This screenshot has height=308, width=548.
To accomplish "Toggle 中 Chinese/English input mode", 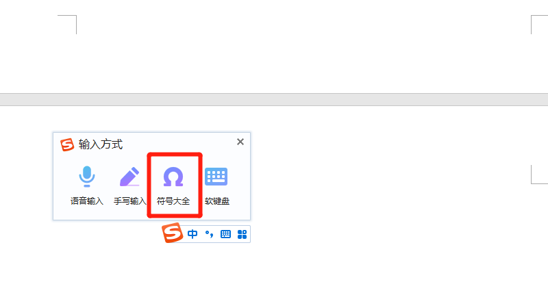I will pyautogui.click(x=192, y=234).
